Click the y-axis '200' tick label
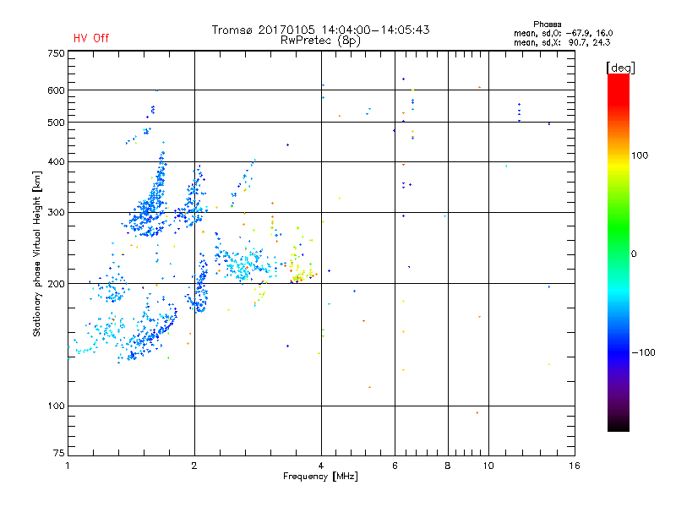Image resolution: width=676 pixels, height=507 pixels. pyautogui.click(x=57, y=284)
